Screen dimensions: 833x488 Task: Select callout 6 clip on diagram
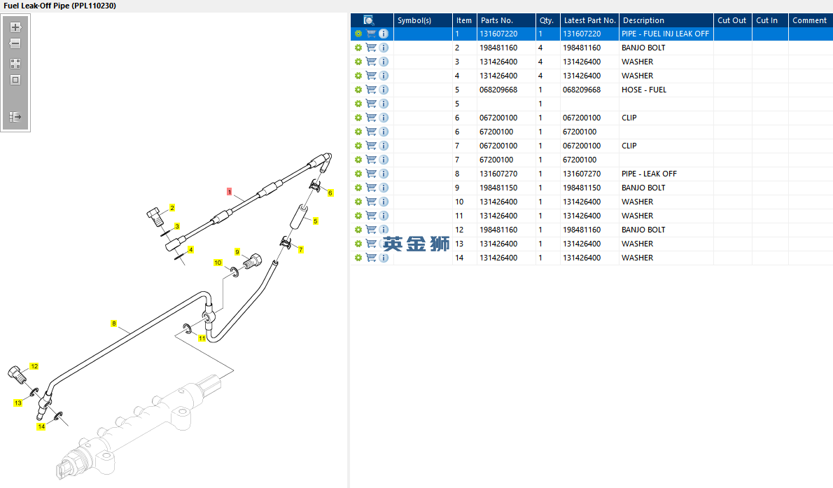[330, 193]
